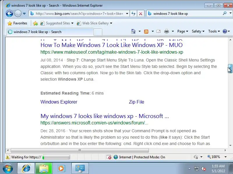Stop loading with the red X
Viewport: 233px width, 174px height.
(141, 14)
